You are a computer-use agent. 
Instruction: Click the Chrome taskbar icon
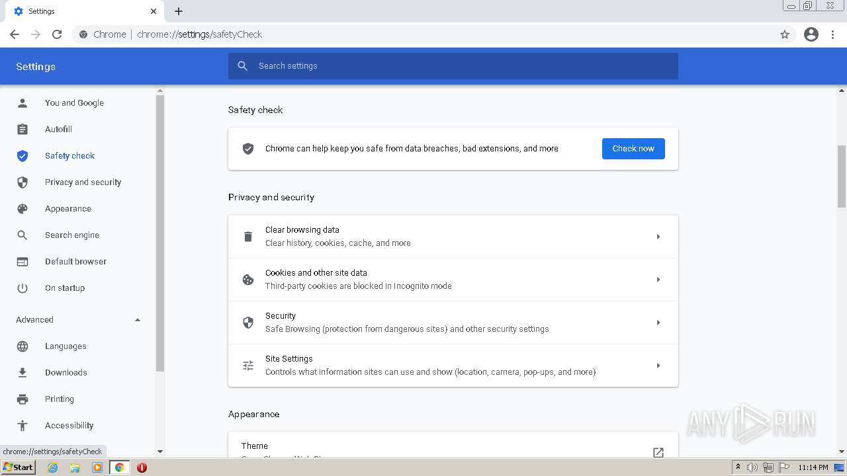coord(119,467)
